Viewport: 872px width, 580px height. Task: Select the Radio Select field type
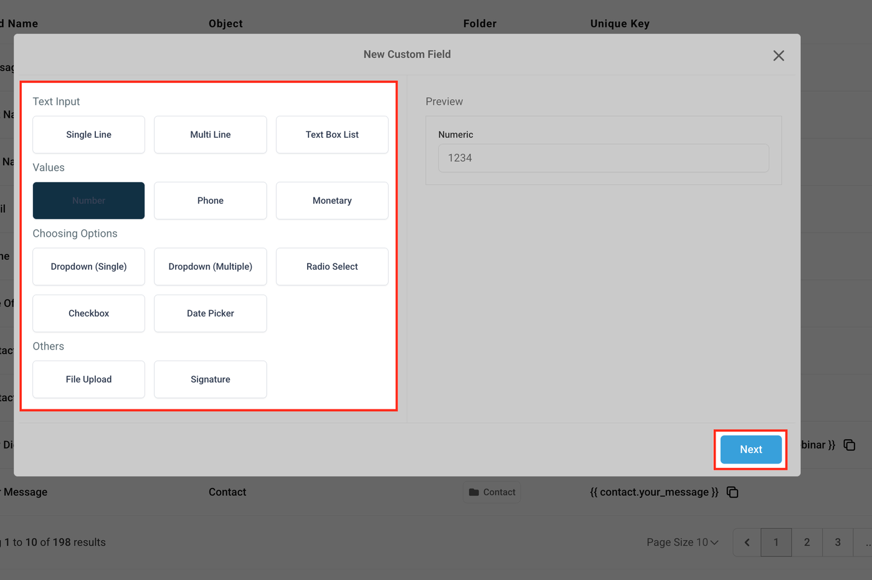(332, 267)
